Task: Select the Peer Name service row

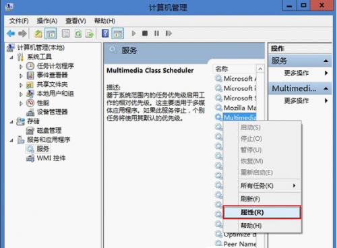Action: (235, 244)
